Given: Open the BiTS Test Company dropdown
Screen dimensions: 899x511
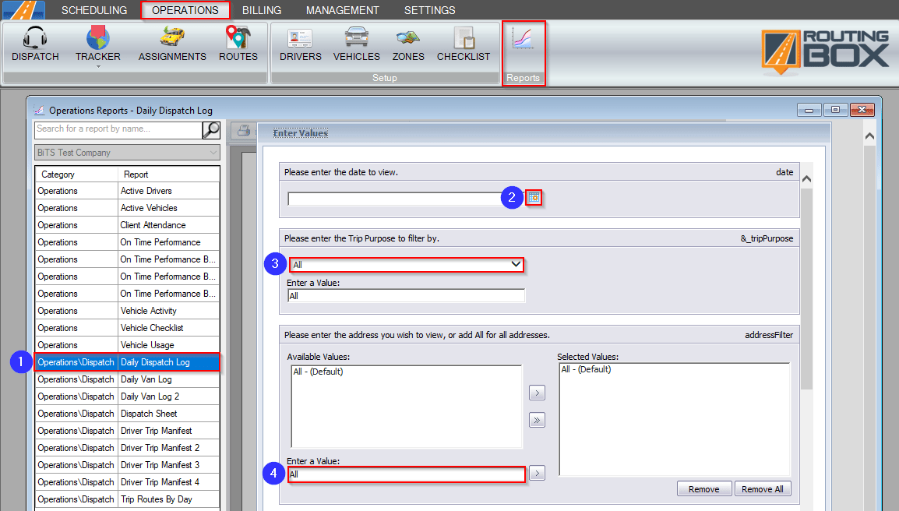Looking at the screenshot, I should 127,153.
